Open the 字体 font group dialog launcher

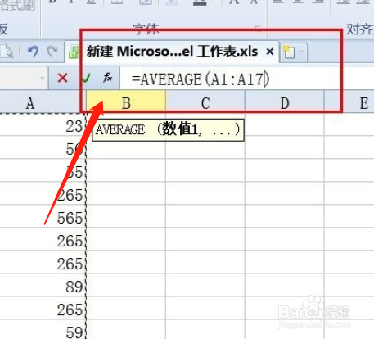click(257, 28)
